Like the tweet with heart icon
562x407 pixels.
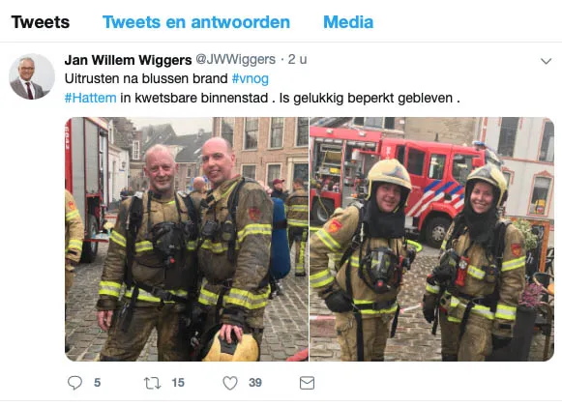click(230, 383)
